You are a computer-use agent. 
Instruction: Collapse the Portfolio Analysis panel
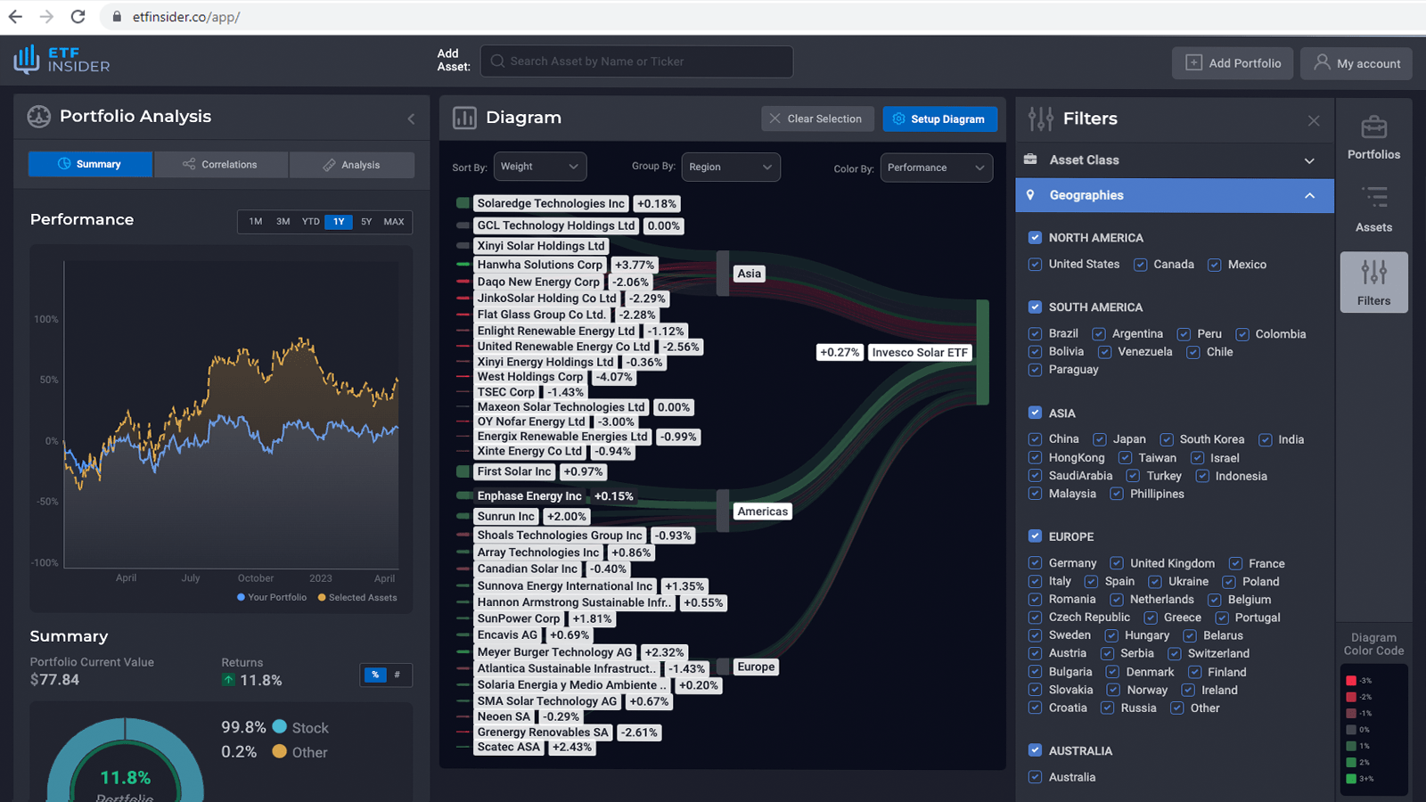coord(411,119)
